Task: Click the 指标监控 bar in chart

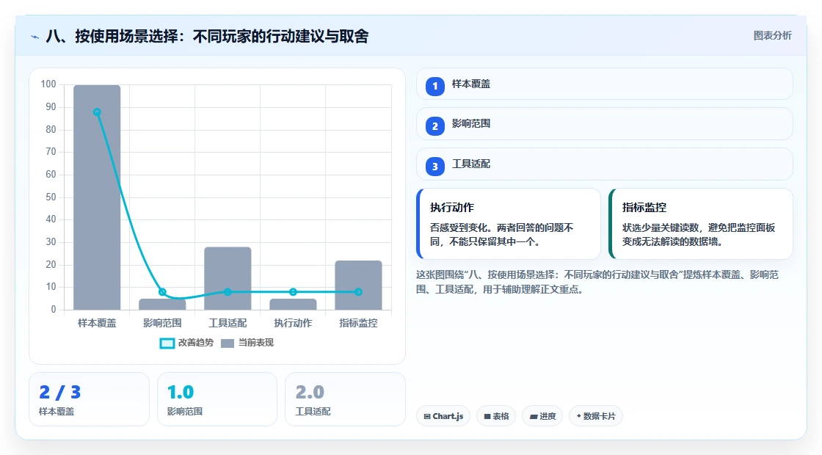Action: coord(359,285)
